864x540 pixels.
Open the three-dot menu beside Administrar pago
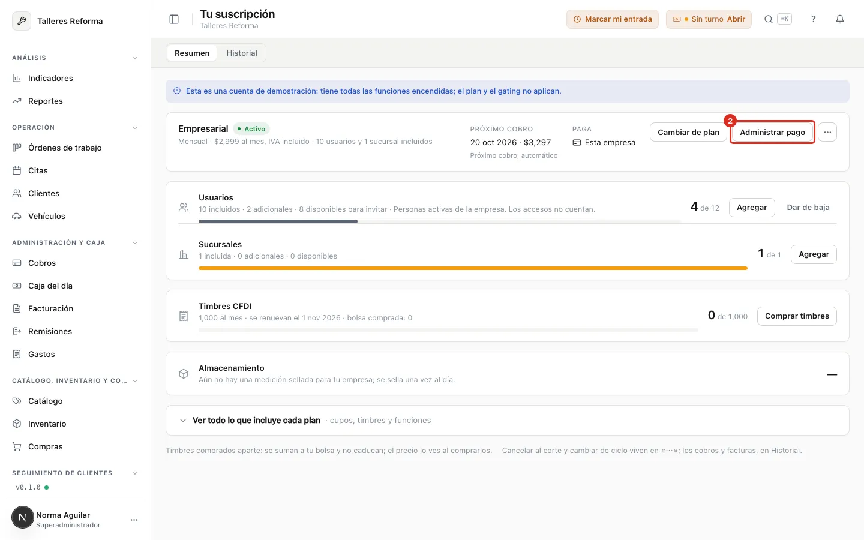(x=827, y=132)
